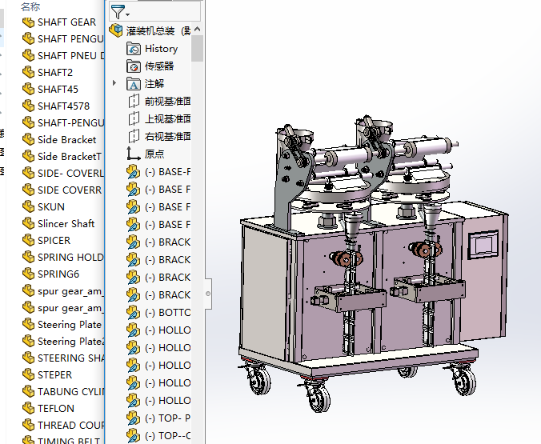Screen dimensions: 541x444
Task: Select the (-) BOTTO part icon
Action: (x=133, y=313)
